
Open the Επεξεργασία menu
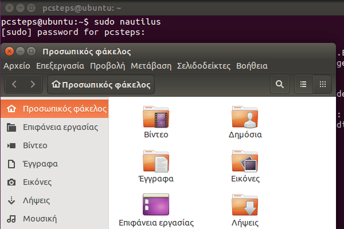point(60,66)
